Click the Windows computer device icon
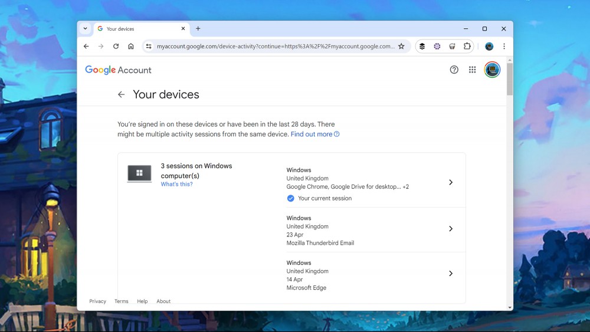The height and width of the screenshot is (332, 590). 139,173
